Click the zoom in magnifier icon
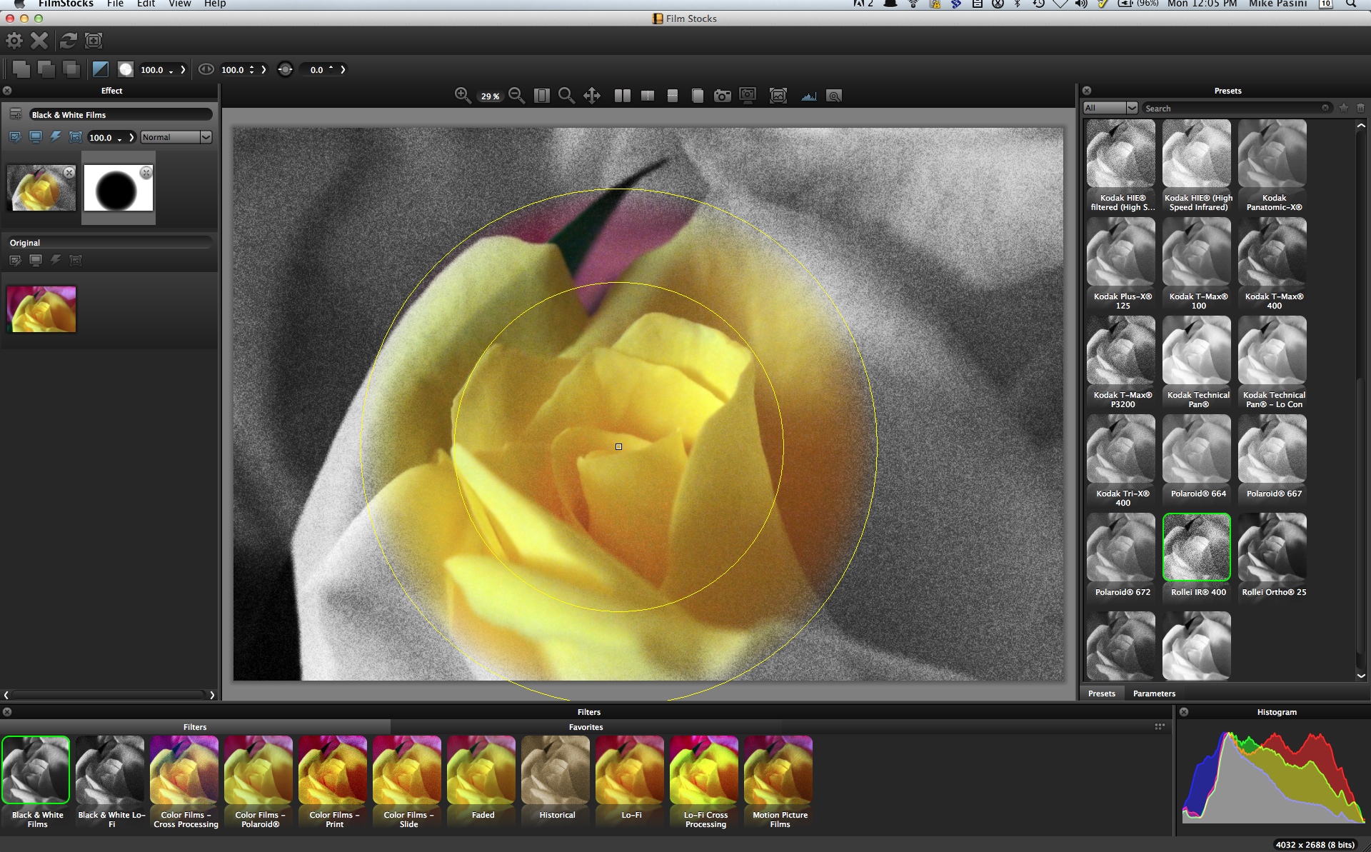Screen dimensions: 1371x852 click(x=462, y=95)
